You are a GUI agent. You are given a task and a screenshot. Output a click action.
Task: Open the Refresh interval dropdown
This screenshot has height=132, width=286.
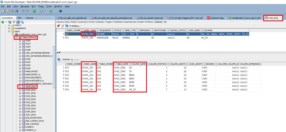[x=75, y=60]
